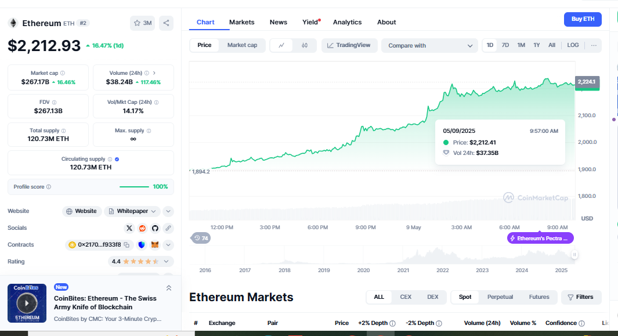Open Ethereum GitHub social link
The image size is (618, 336).
pyautogui.click(x=155, y=228)
